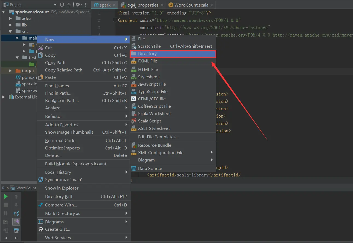Screen dimensions: 353x243
Task: Select Directory in the New submenu
Action: 173,54
